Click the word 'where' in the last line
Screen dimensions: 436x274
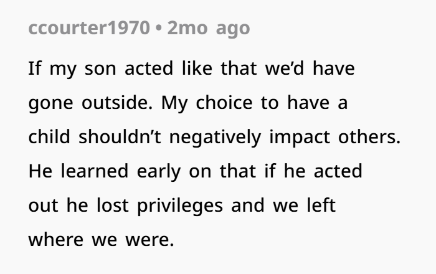[x=55, y=239]
